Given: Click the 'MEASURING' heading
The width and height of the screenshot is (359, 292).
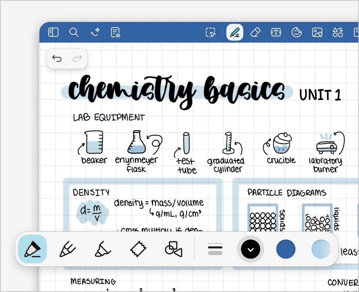Looking at the screenshot, I should (x=93, y=281).
